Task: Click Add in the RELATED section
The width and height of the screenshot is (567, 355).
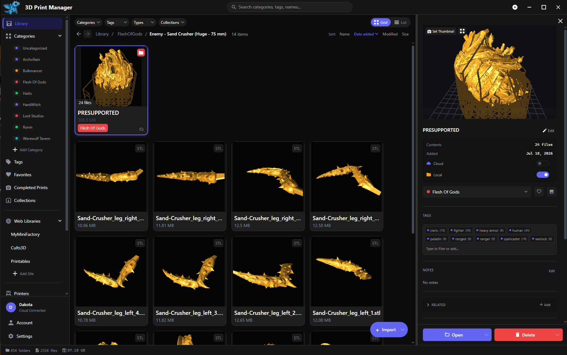Action: [x=545, y=305]
